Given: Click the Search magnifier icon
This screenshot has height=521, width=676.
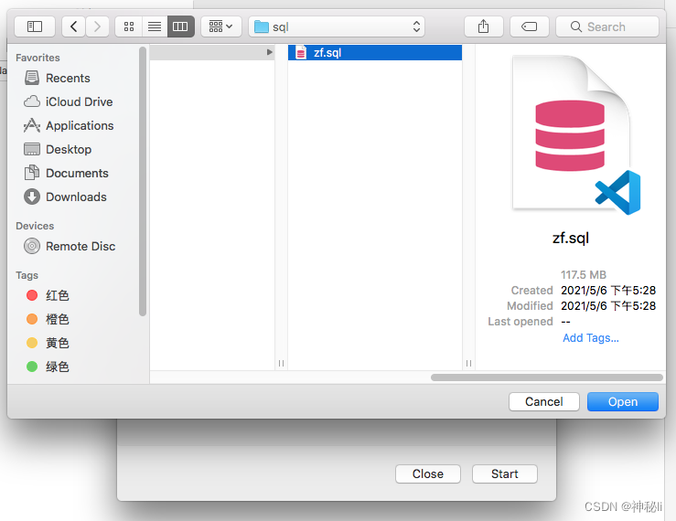Looking at the screenshot, I should click(x=575, y=27).
